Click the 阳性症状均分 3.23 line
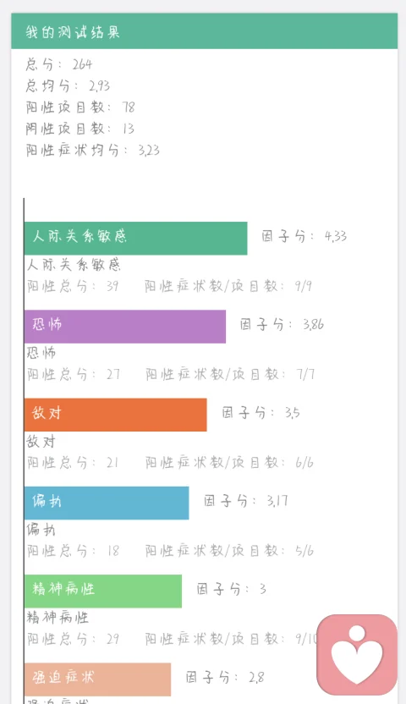This screenshot has height=704, width=406. pos(93,150)
